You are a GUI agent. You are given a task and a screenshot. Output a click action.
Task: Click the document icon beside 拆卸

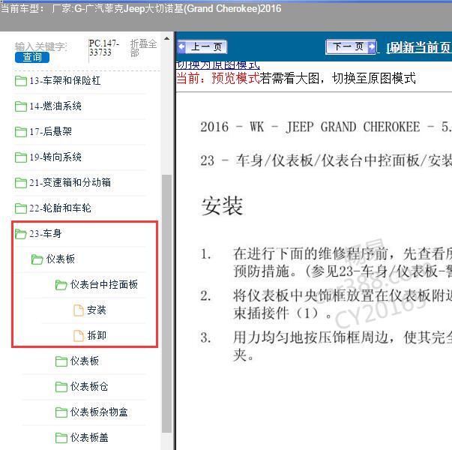point(79,336)
